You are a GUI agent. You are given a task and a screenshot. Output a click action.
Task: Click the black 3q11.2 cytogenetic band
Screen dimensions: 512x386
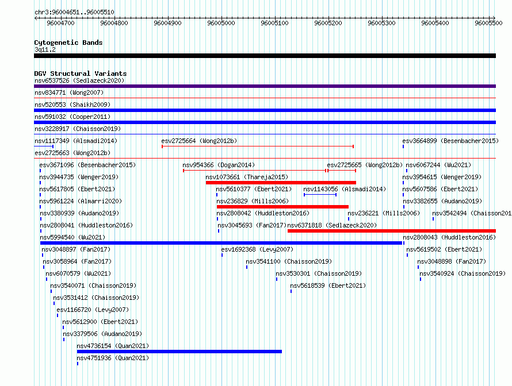click(265, 56)
